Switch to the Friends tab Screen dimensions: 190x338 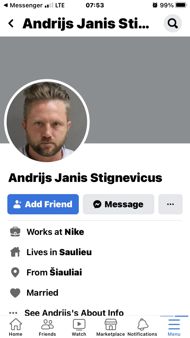point(47,327)
